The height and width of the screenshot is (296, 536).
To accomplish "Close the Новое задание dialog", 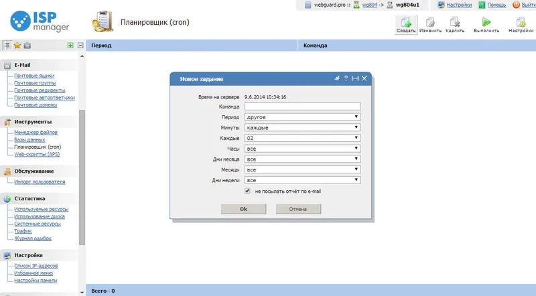I will coord(364,78).
